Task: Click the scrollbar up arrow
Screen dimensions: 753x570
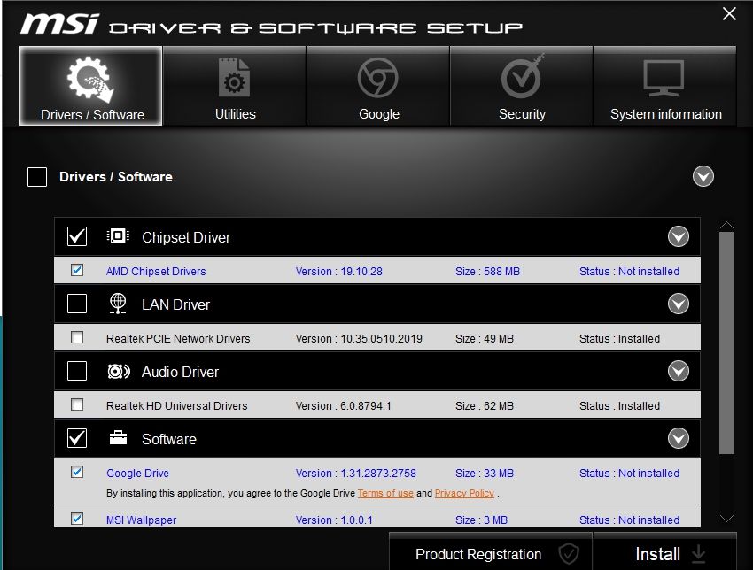Action: tap(726, 225)
